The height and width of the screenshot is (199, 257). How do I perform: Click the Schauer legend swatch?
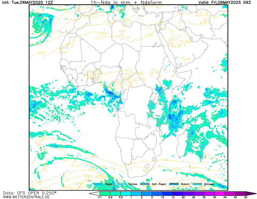[197, 184]
